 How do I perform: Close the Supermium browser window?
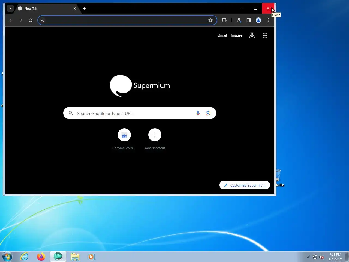point(268,8)
